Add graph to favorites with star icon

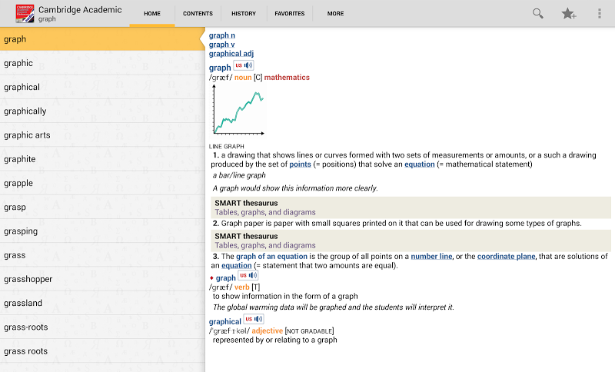569,14
